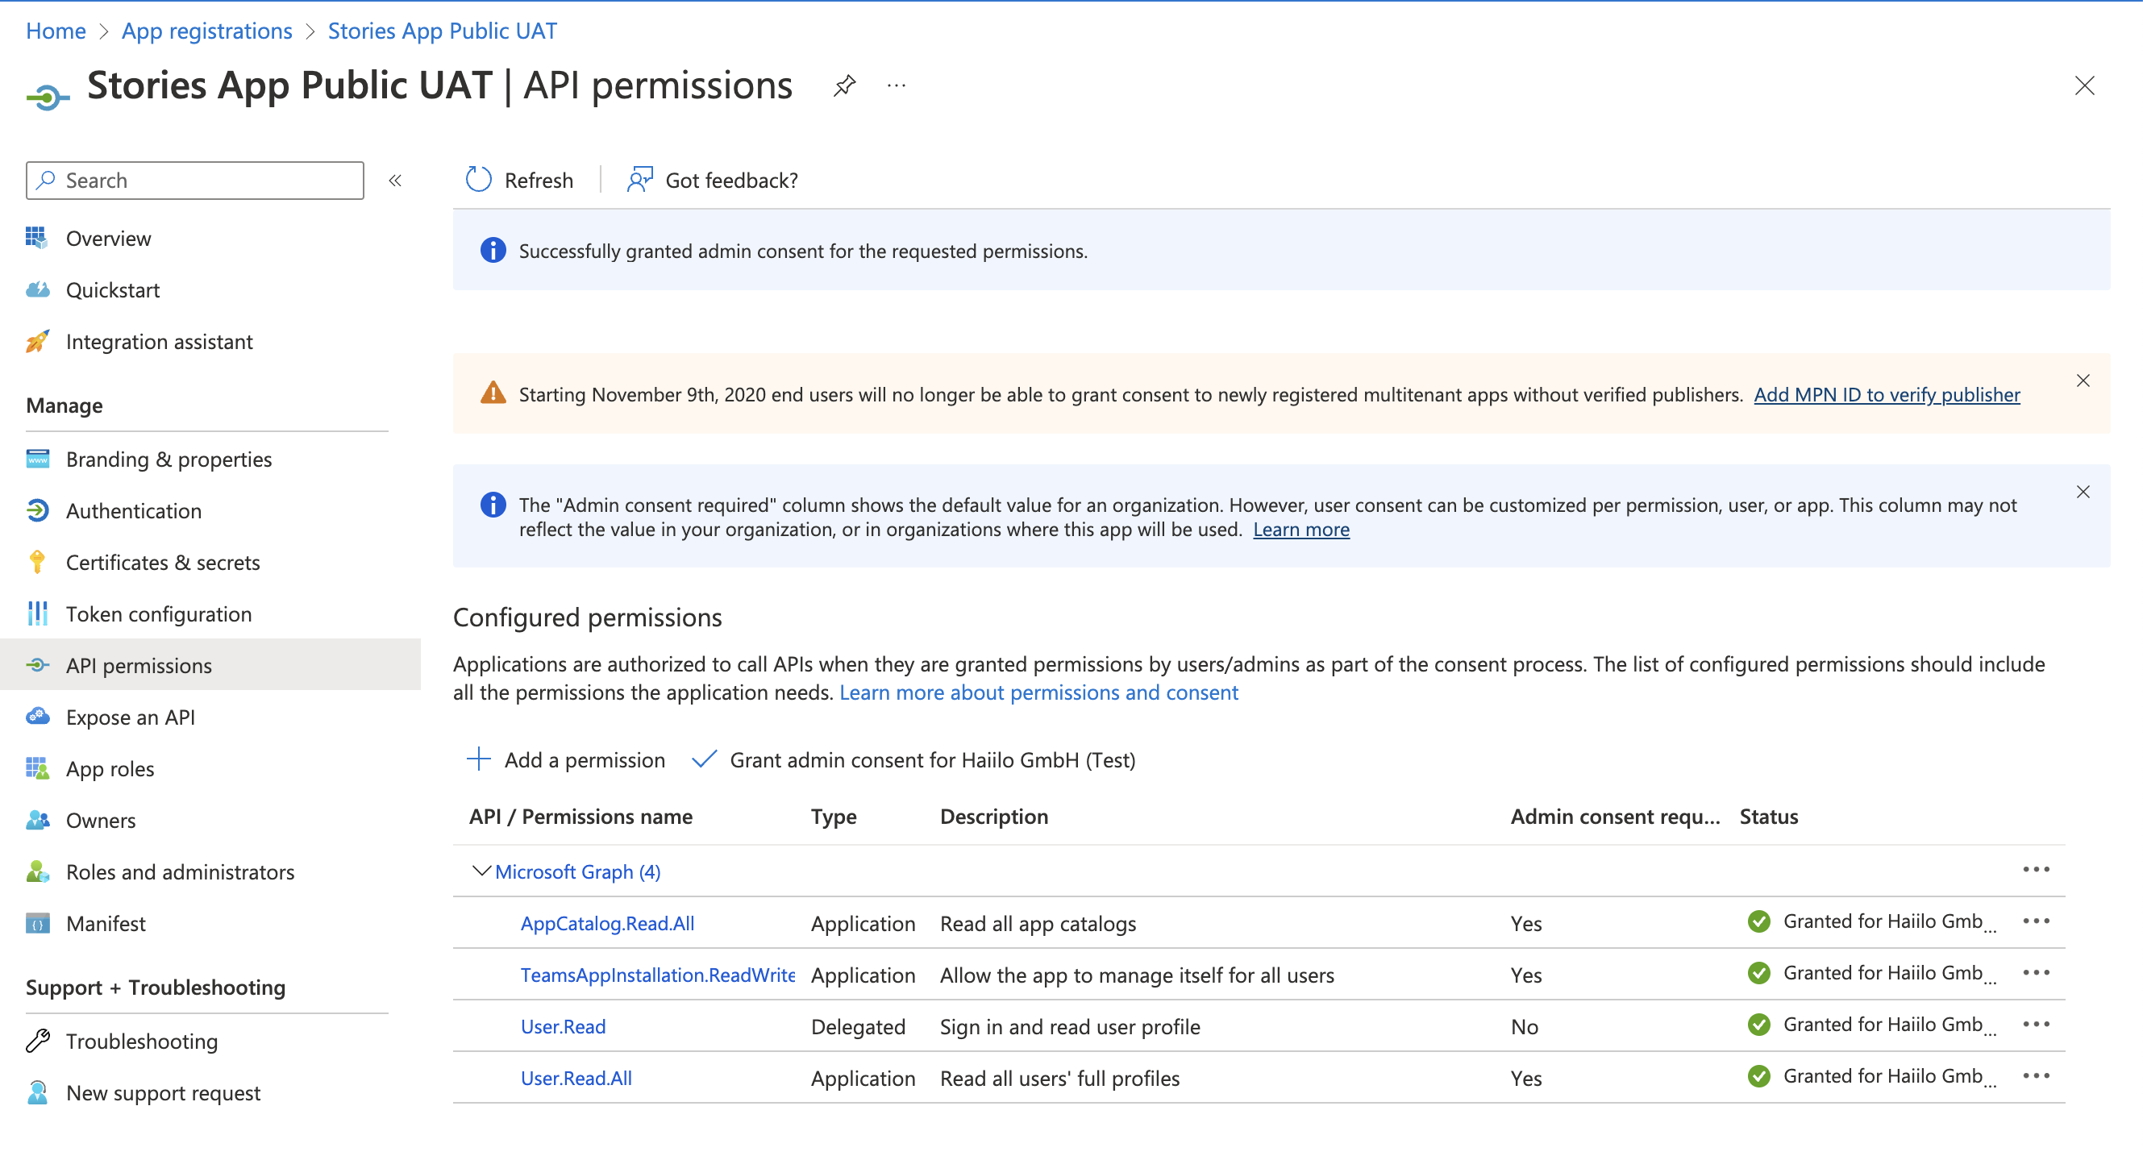
Task: Collapse the sidebar menu with double chevron
Action: pos(395,181)
